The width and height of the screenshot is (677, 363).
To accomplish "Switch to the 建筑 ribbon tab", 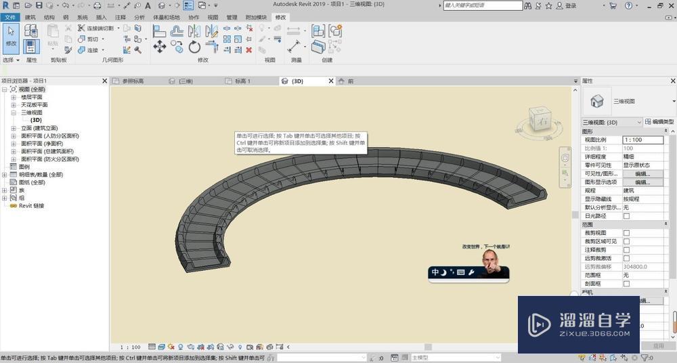I will 30,18.
